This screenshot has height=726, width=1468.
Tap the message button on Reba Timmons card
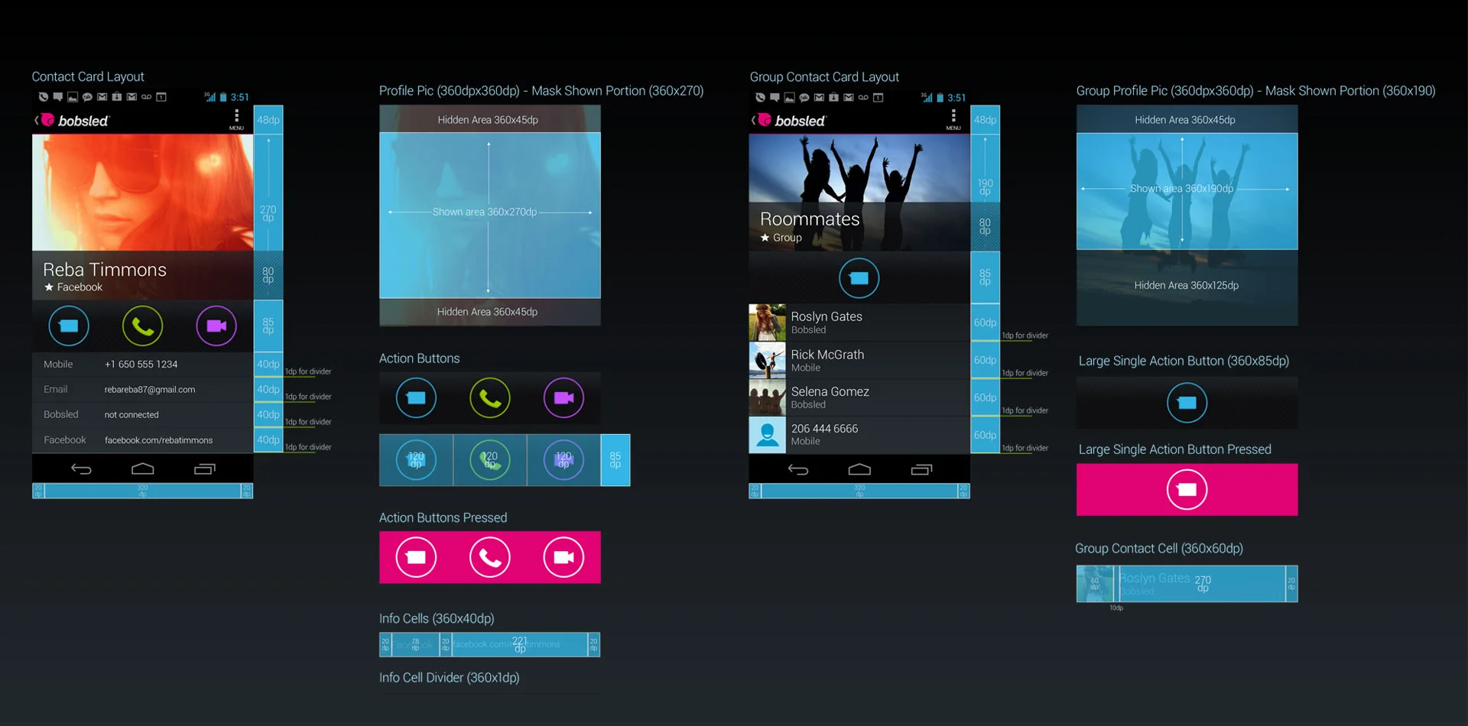point(69,326)
